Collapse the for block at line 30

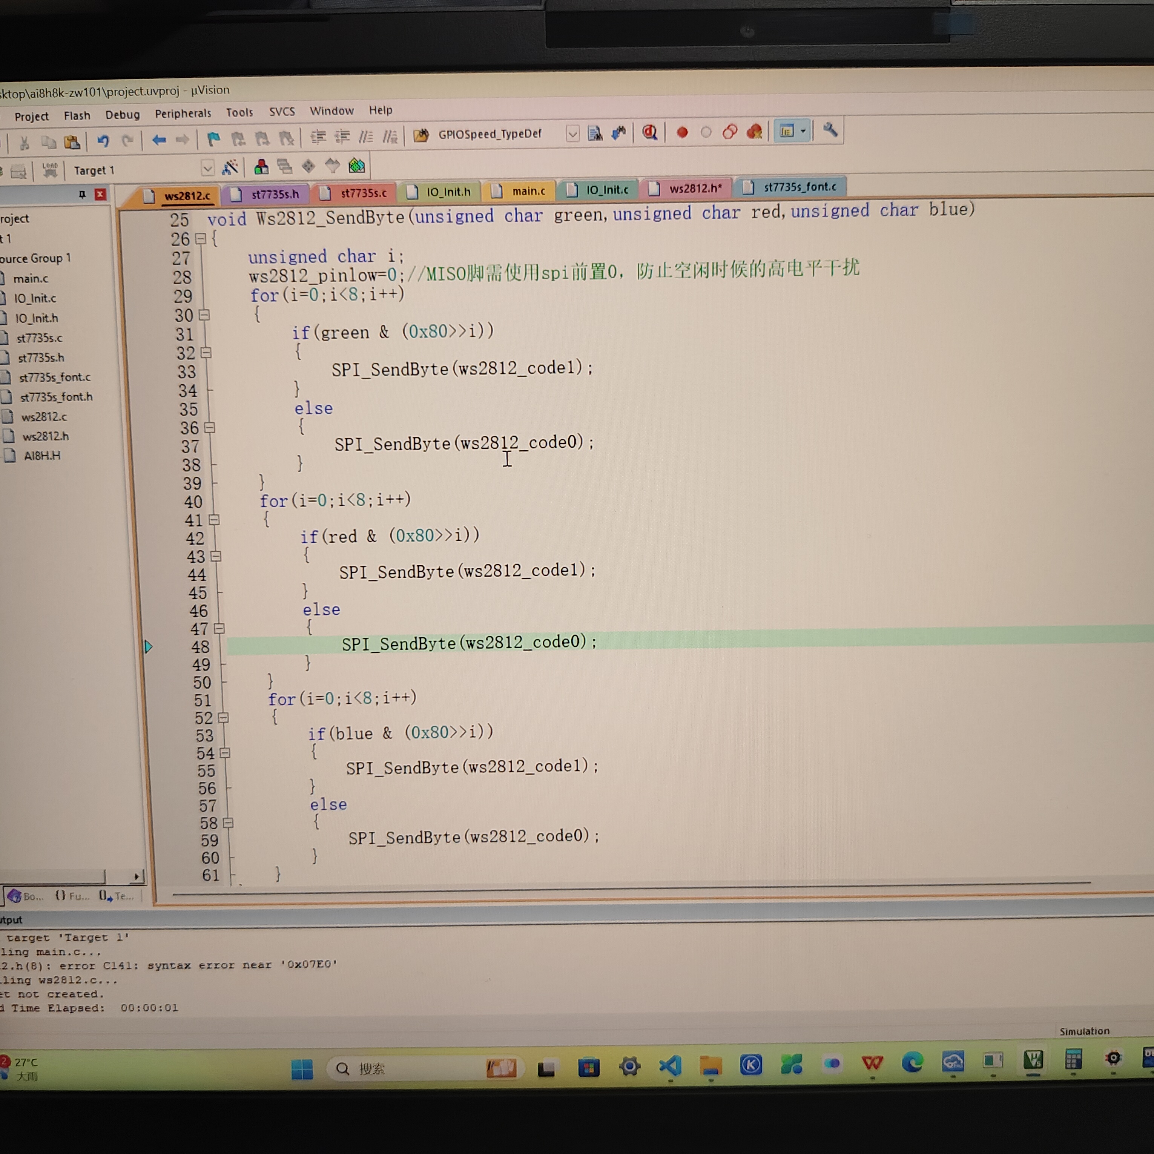[x=204, y=315]
